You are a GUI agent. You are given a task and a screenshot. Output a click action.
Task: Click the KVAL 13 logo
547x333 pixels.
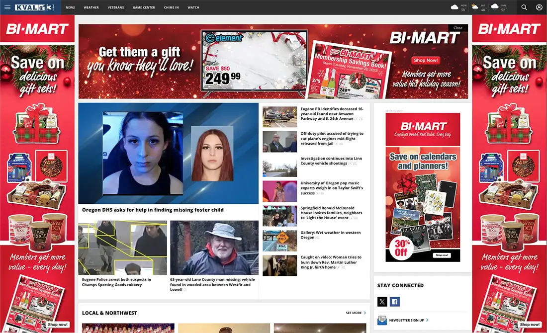pyautogui.click(x=34, y=7)
